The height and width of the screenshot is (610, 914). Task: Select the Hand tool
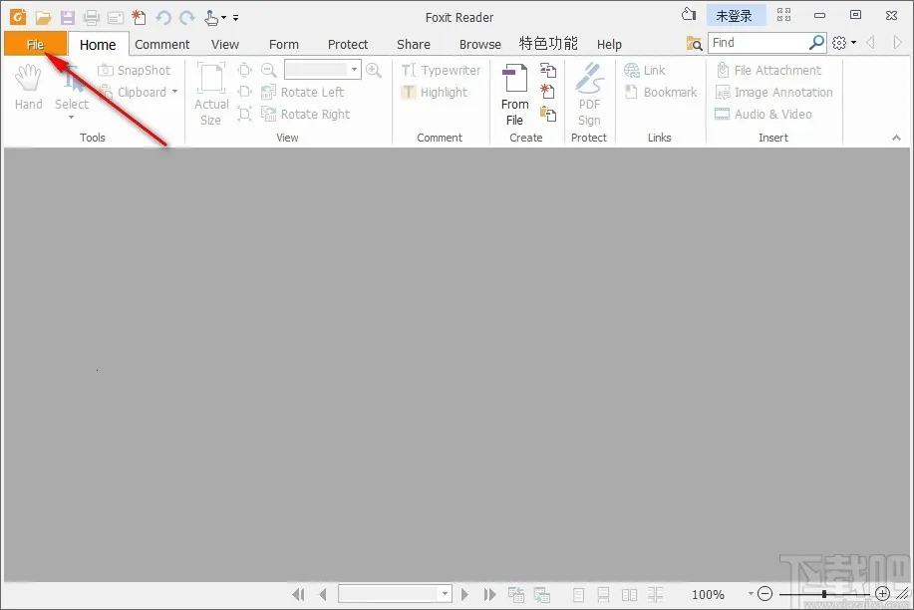[x=28, y=89]
